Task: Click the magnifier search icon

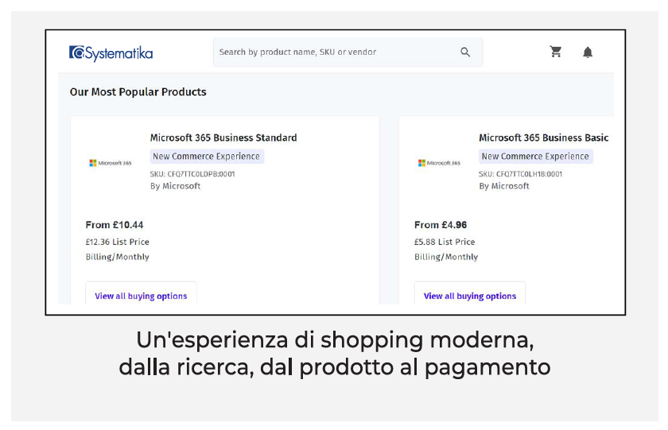Action: point(465,52)
